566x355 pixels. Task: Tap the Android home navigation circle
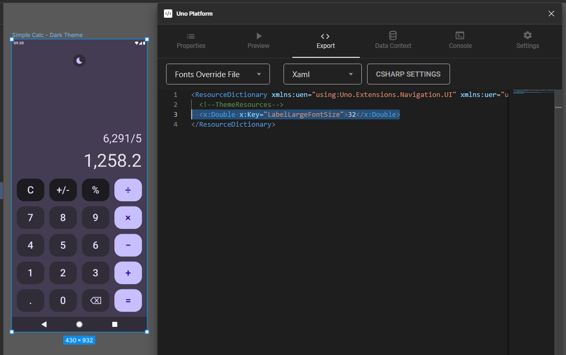pos(79,324)
